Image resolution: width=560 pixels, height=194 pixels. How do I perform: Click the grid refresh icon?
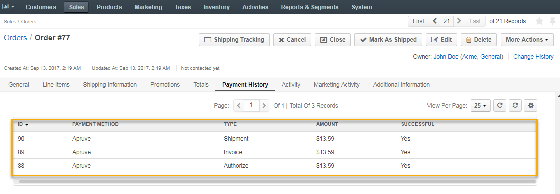click(500, 106)
